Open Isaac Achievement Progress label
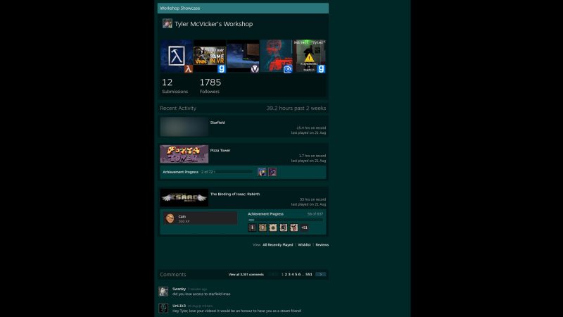The image size is (563, 317). click(266, 214)
